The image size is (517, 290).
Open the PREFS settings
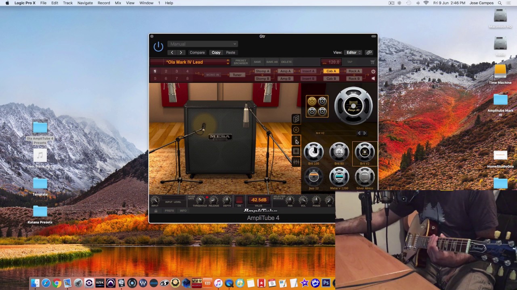click(x=169, y=211)
